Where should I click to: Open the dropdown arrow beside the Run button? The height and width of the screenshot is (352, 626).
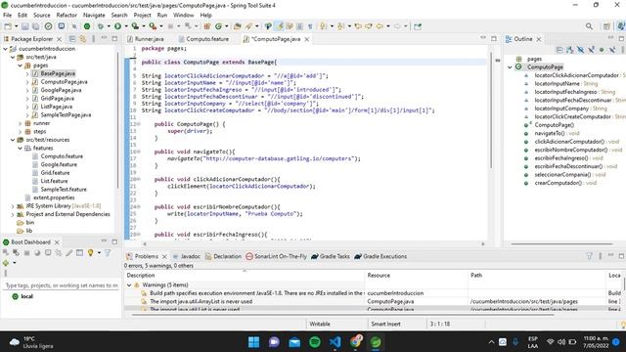point(126,26)
